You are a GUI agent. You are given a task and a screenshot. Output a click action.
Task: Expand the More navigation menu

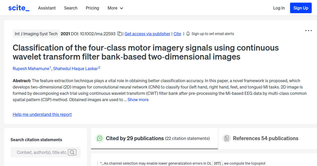115,8
